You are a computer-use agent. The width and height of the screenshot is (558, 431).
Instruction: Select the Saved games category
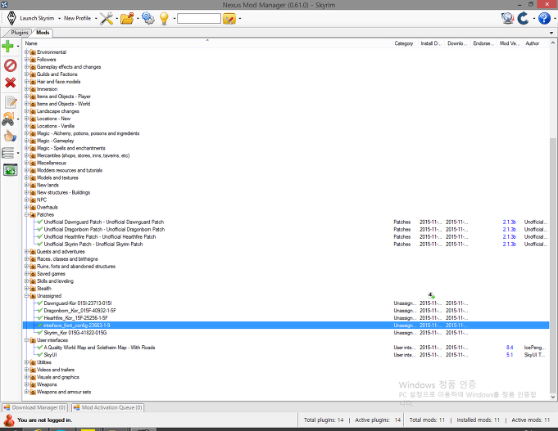51,274
